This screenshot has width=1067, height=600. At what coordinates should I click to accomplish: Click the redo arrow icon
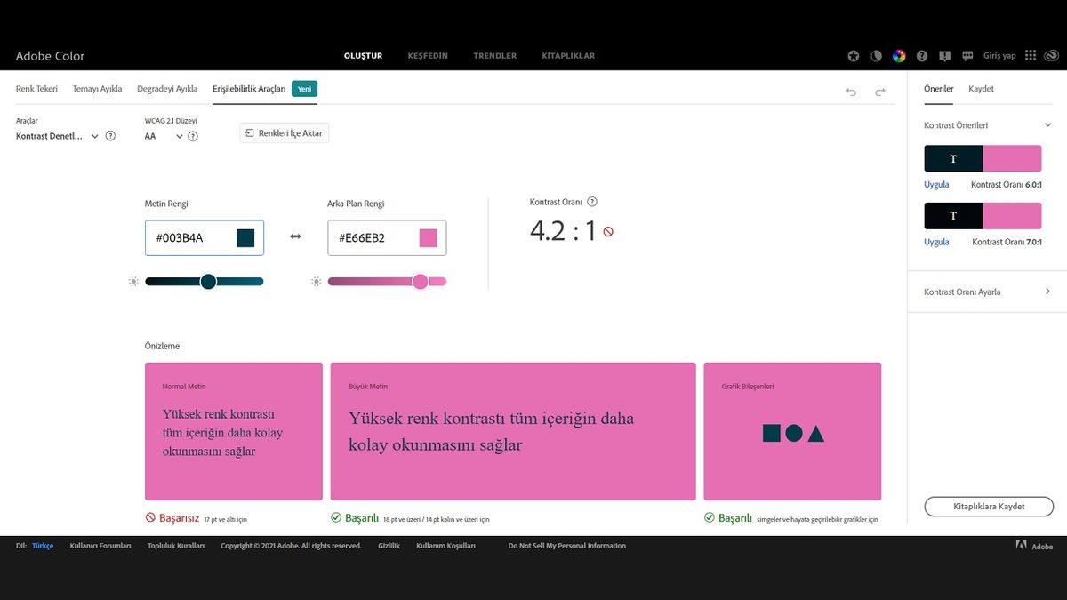(x=880, y=92)
